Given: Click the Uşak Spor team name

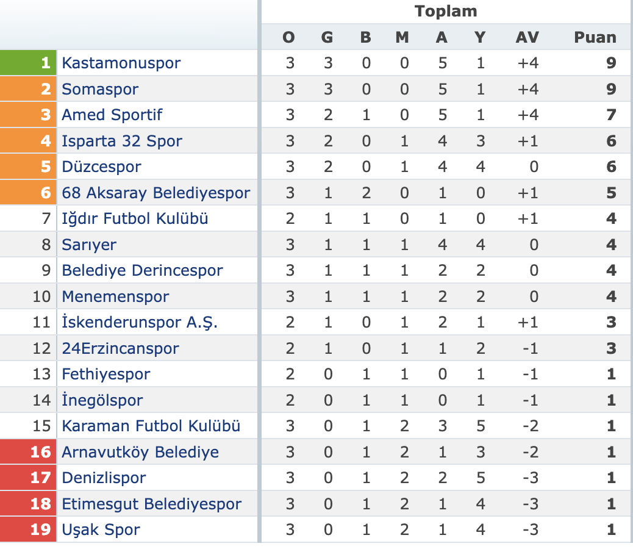Looking at the screenshot, I should click(101, 529).
